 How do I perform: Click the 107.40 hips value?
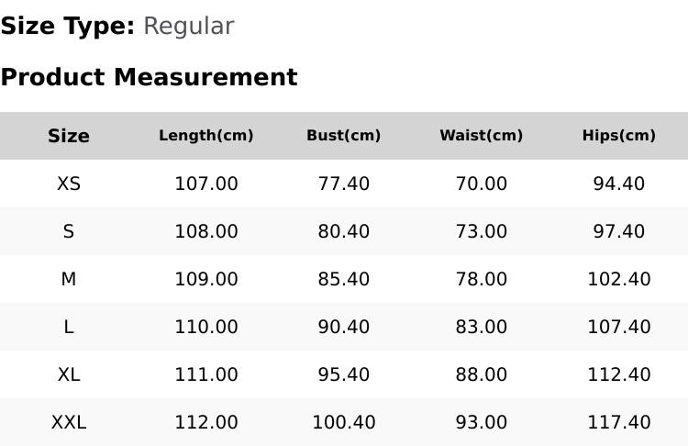(x=619, y=327)
